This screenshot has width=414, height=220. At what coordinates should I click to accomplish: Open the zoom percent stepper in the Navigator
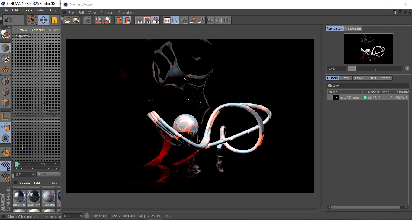point(346,69)
